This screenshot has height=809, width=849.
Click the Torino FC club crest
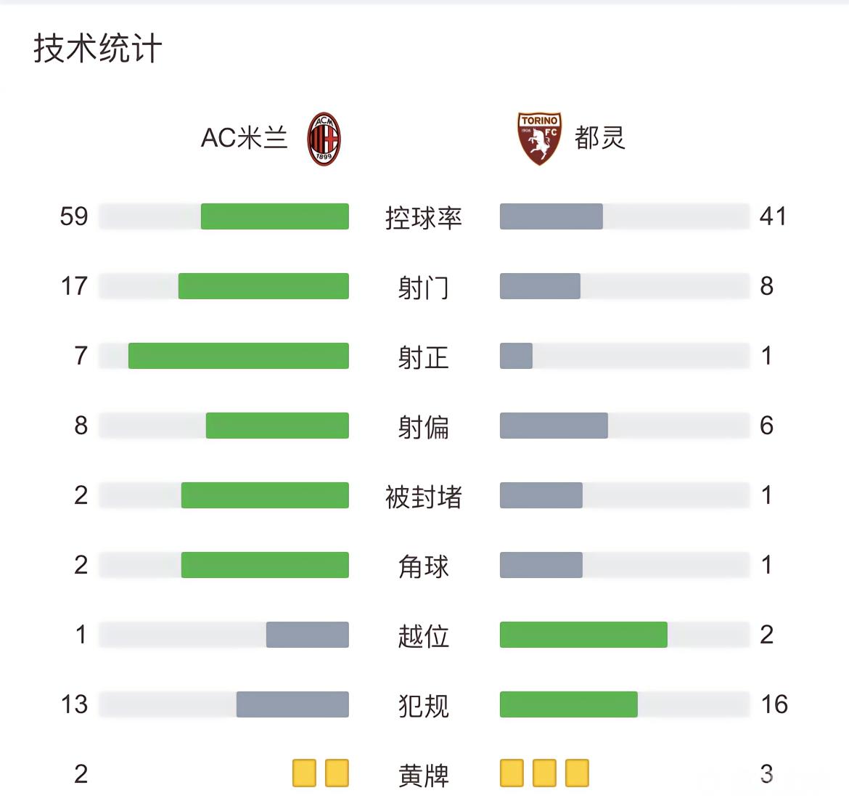click(539, 138)
